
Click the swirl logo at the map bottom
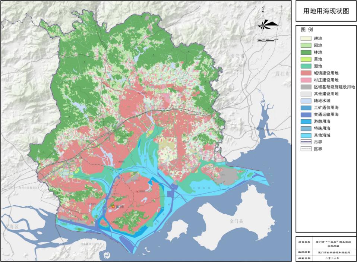tap(107, 255)
